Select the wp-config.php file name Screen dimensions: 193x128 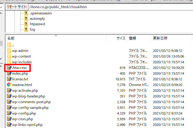(x=24, y=113)
